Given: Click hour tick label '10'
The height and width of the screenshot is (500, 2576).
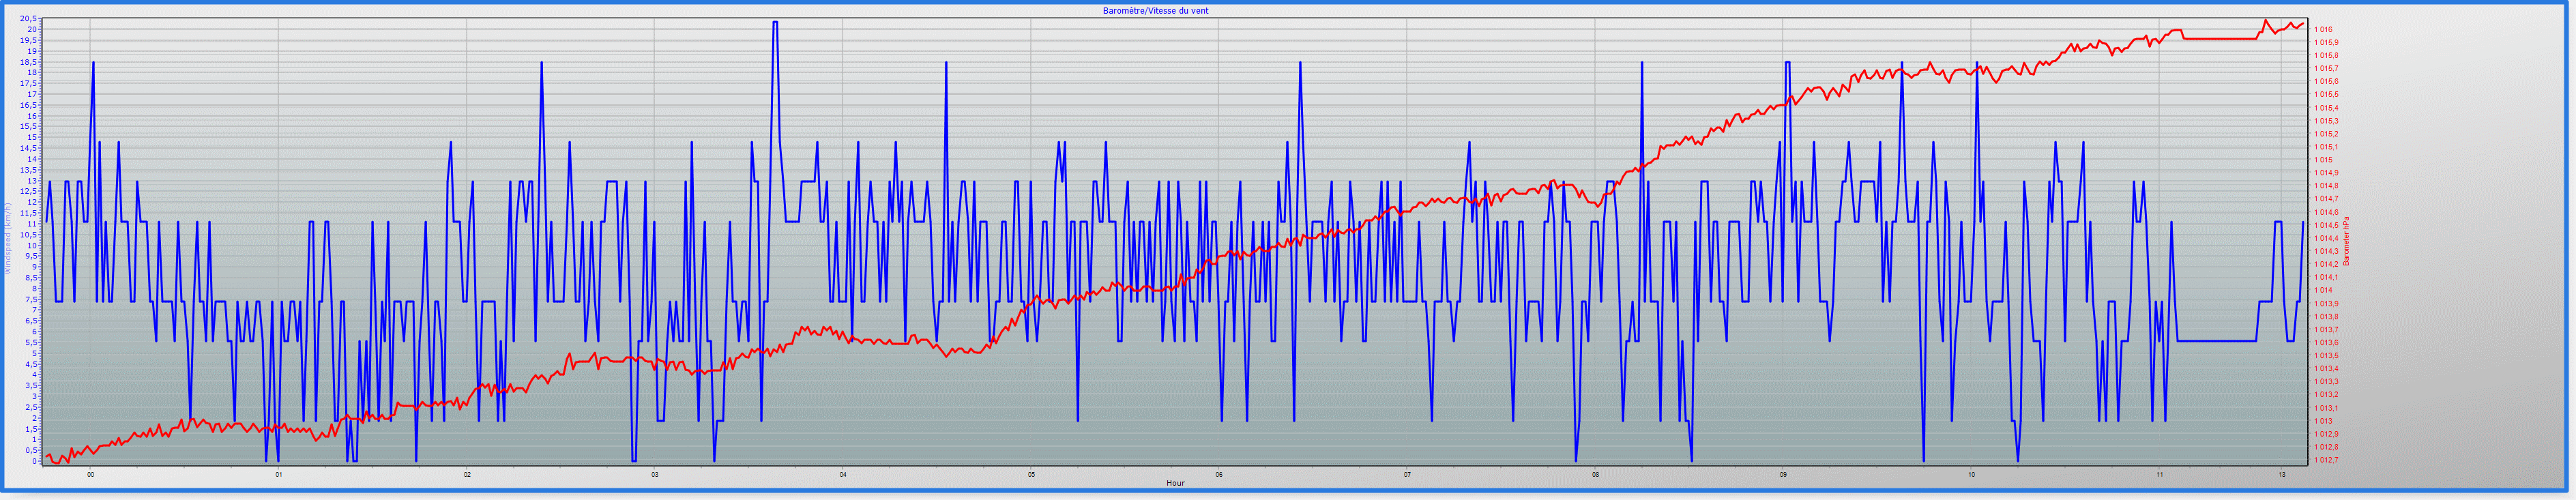Looking at the screenshot, I should 1971,475.
